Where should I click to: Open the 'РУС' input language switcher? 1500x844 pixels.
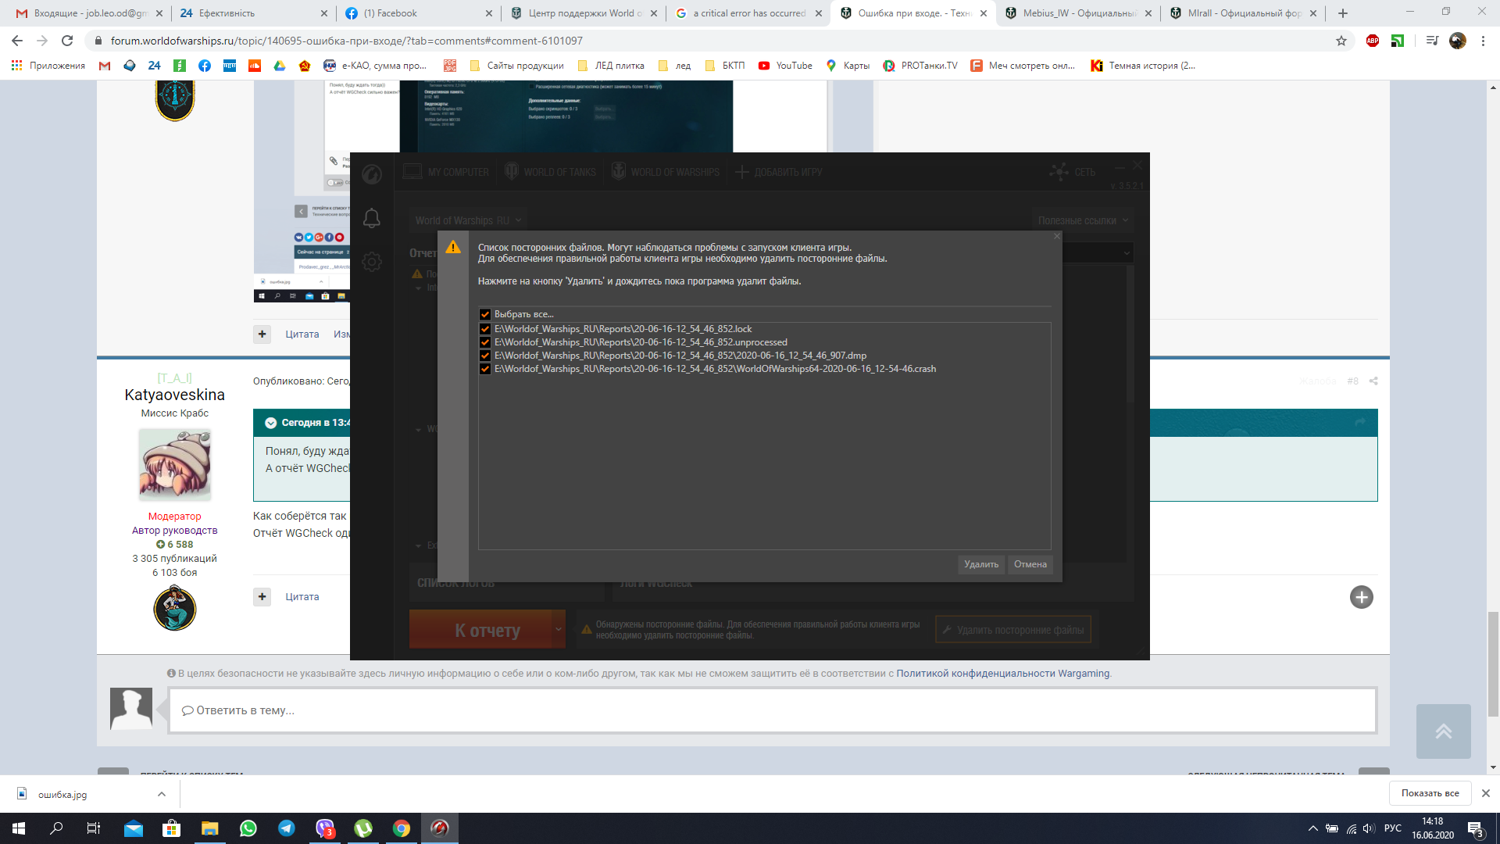click(1393, 828)
